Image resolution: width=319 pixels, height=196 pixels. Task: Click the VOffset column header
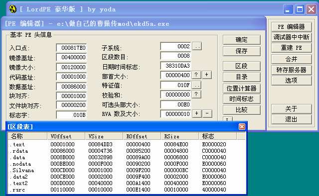66,136
